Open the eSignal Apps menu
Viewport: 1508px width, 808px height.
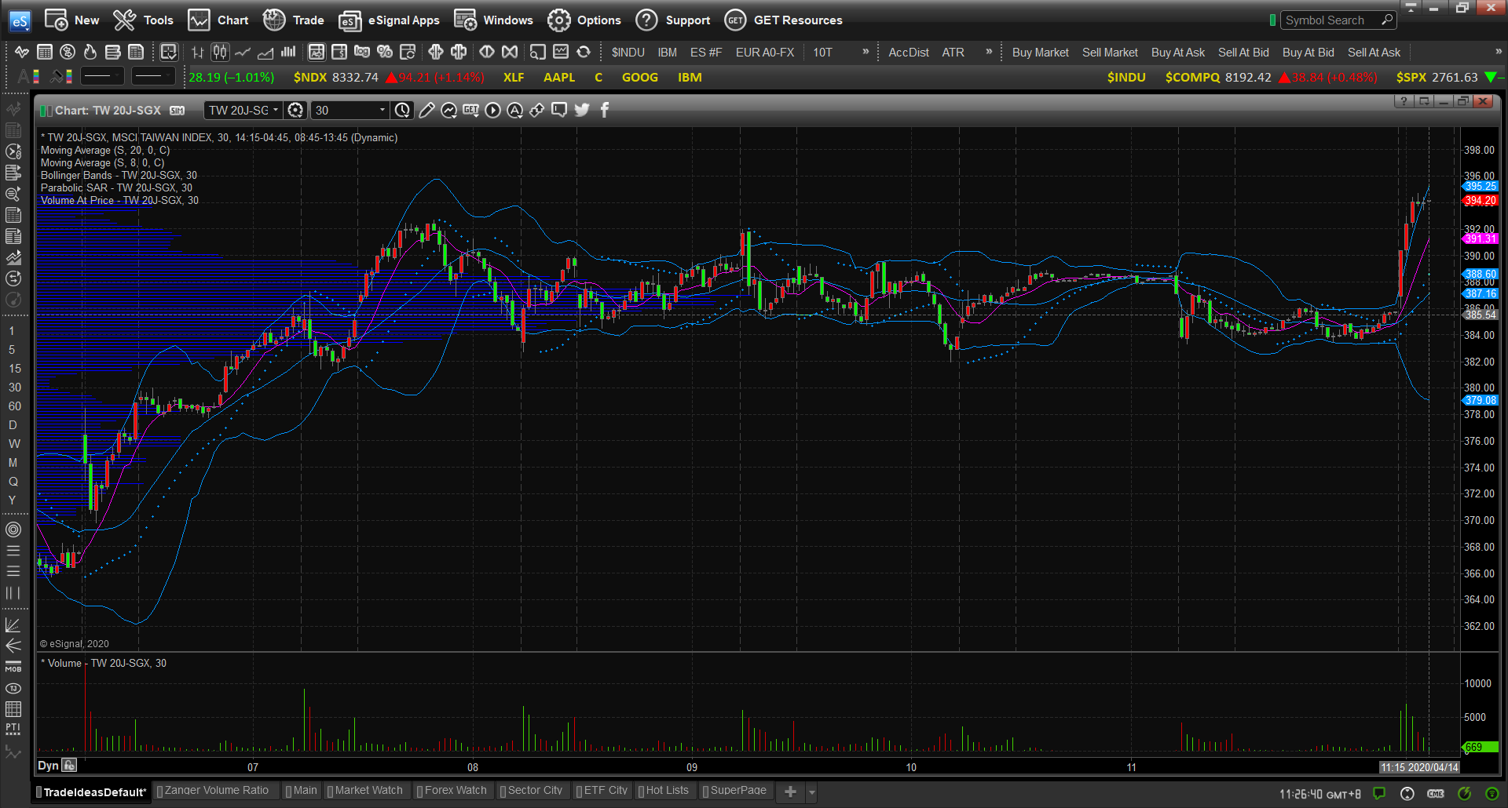coord(389,20)
